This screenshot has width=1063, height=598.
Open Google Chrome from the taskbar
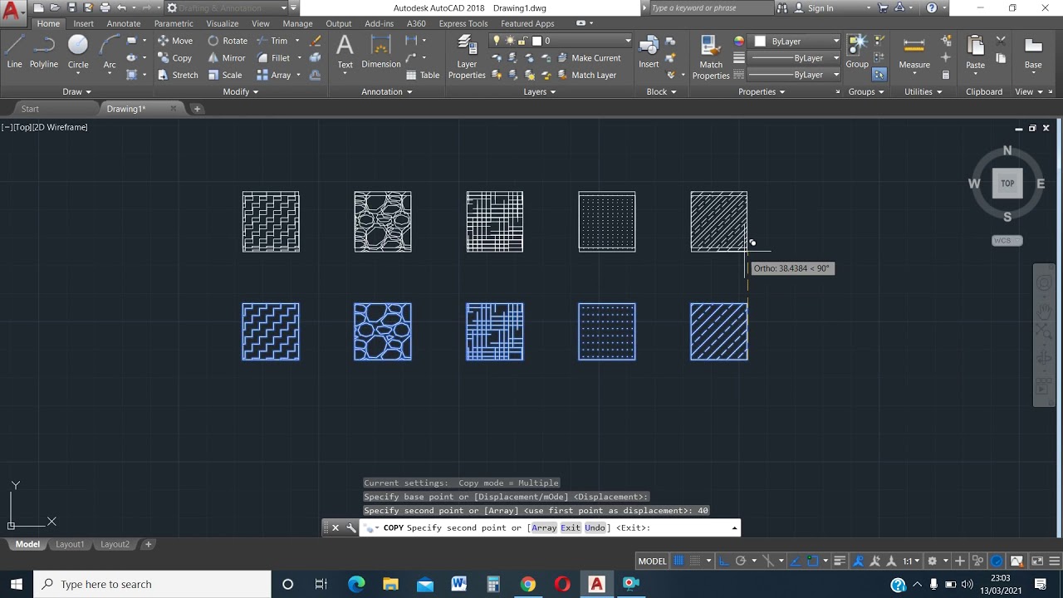click(527, 584)
